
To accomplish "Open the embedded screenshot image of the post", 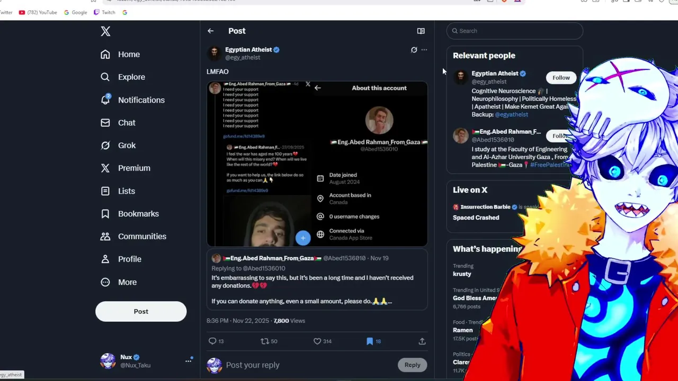I will tap(317, 164).
